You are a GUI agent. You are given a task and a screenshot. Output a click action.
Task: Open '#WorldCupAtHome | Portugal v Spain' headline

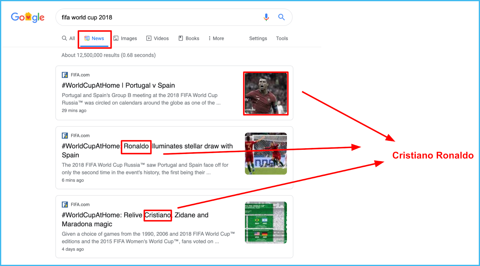[x=118, y=85]
